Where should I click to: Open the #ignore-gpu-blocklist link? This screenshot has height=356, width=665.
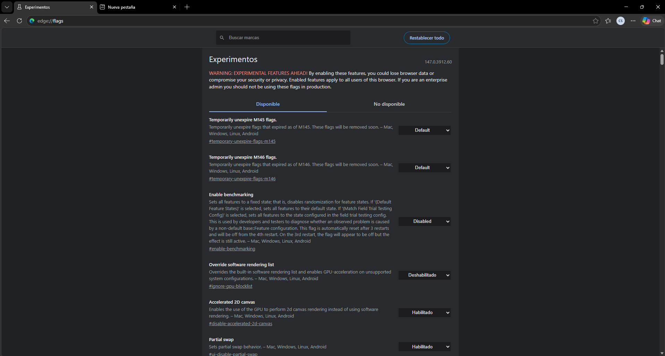click(x=230, y=286)
